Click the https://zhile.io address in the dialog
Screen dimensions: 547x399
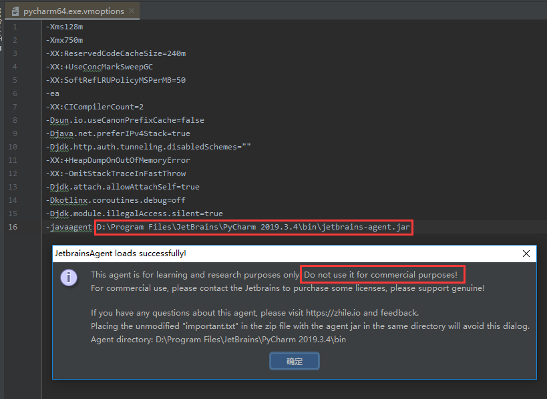333,312
